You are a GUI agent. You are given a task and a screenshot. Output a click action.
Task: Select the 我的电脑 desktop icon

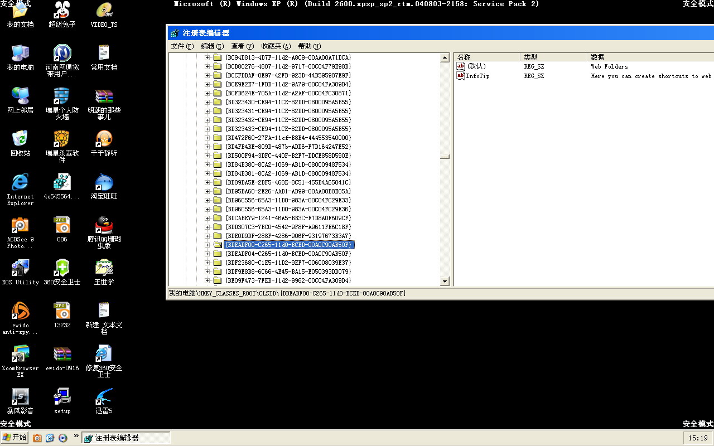pyautogui.click(x=20, y=53)
